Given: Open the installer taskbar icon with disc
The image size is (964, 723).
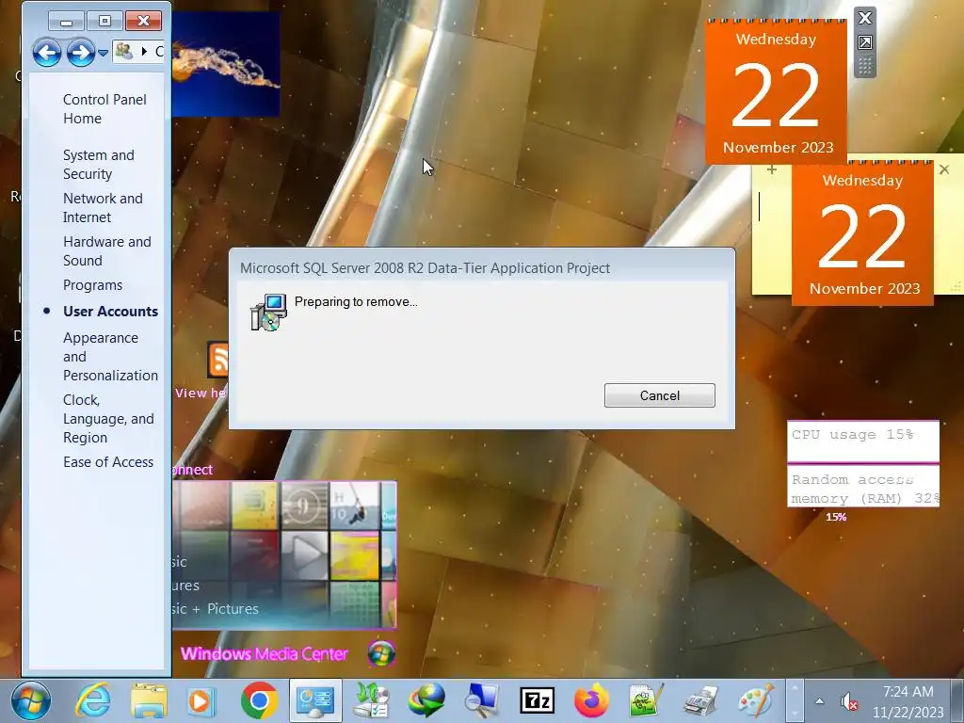Looking at the screenshot, I should point(371,700).
